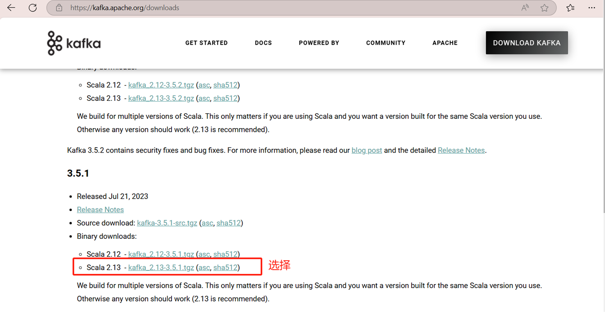605x314 pixels.
Task: Open the Read Aloud icon in address bar
Action: [525, 8]
